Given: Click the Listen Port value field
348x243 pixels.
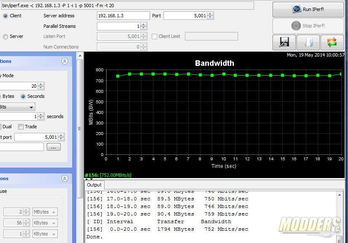Looking at the screenshot, I should tap(119, 36).
